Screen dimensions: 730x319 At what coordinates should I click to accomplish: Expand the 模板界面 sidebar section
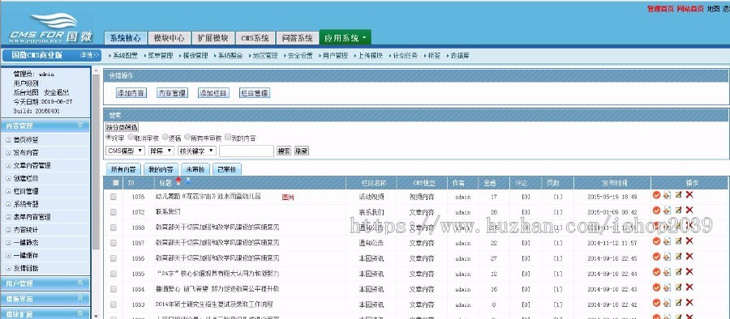(x=45, y=299)
